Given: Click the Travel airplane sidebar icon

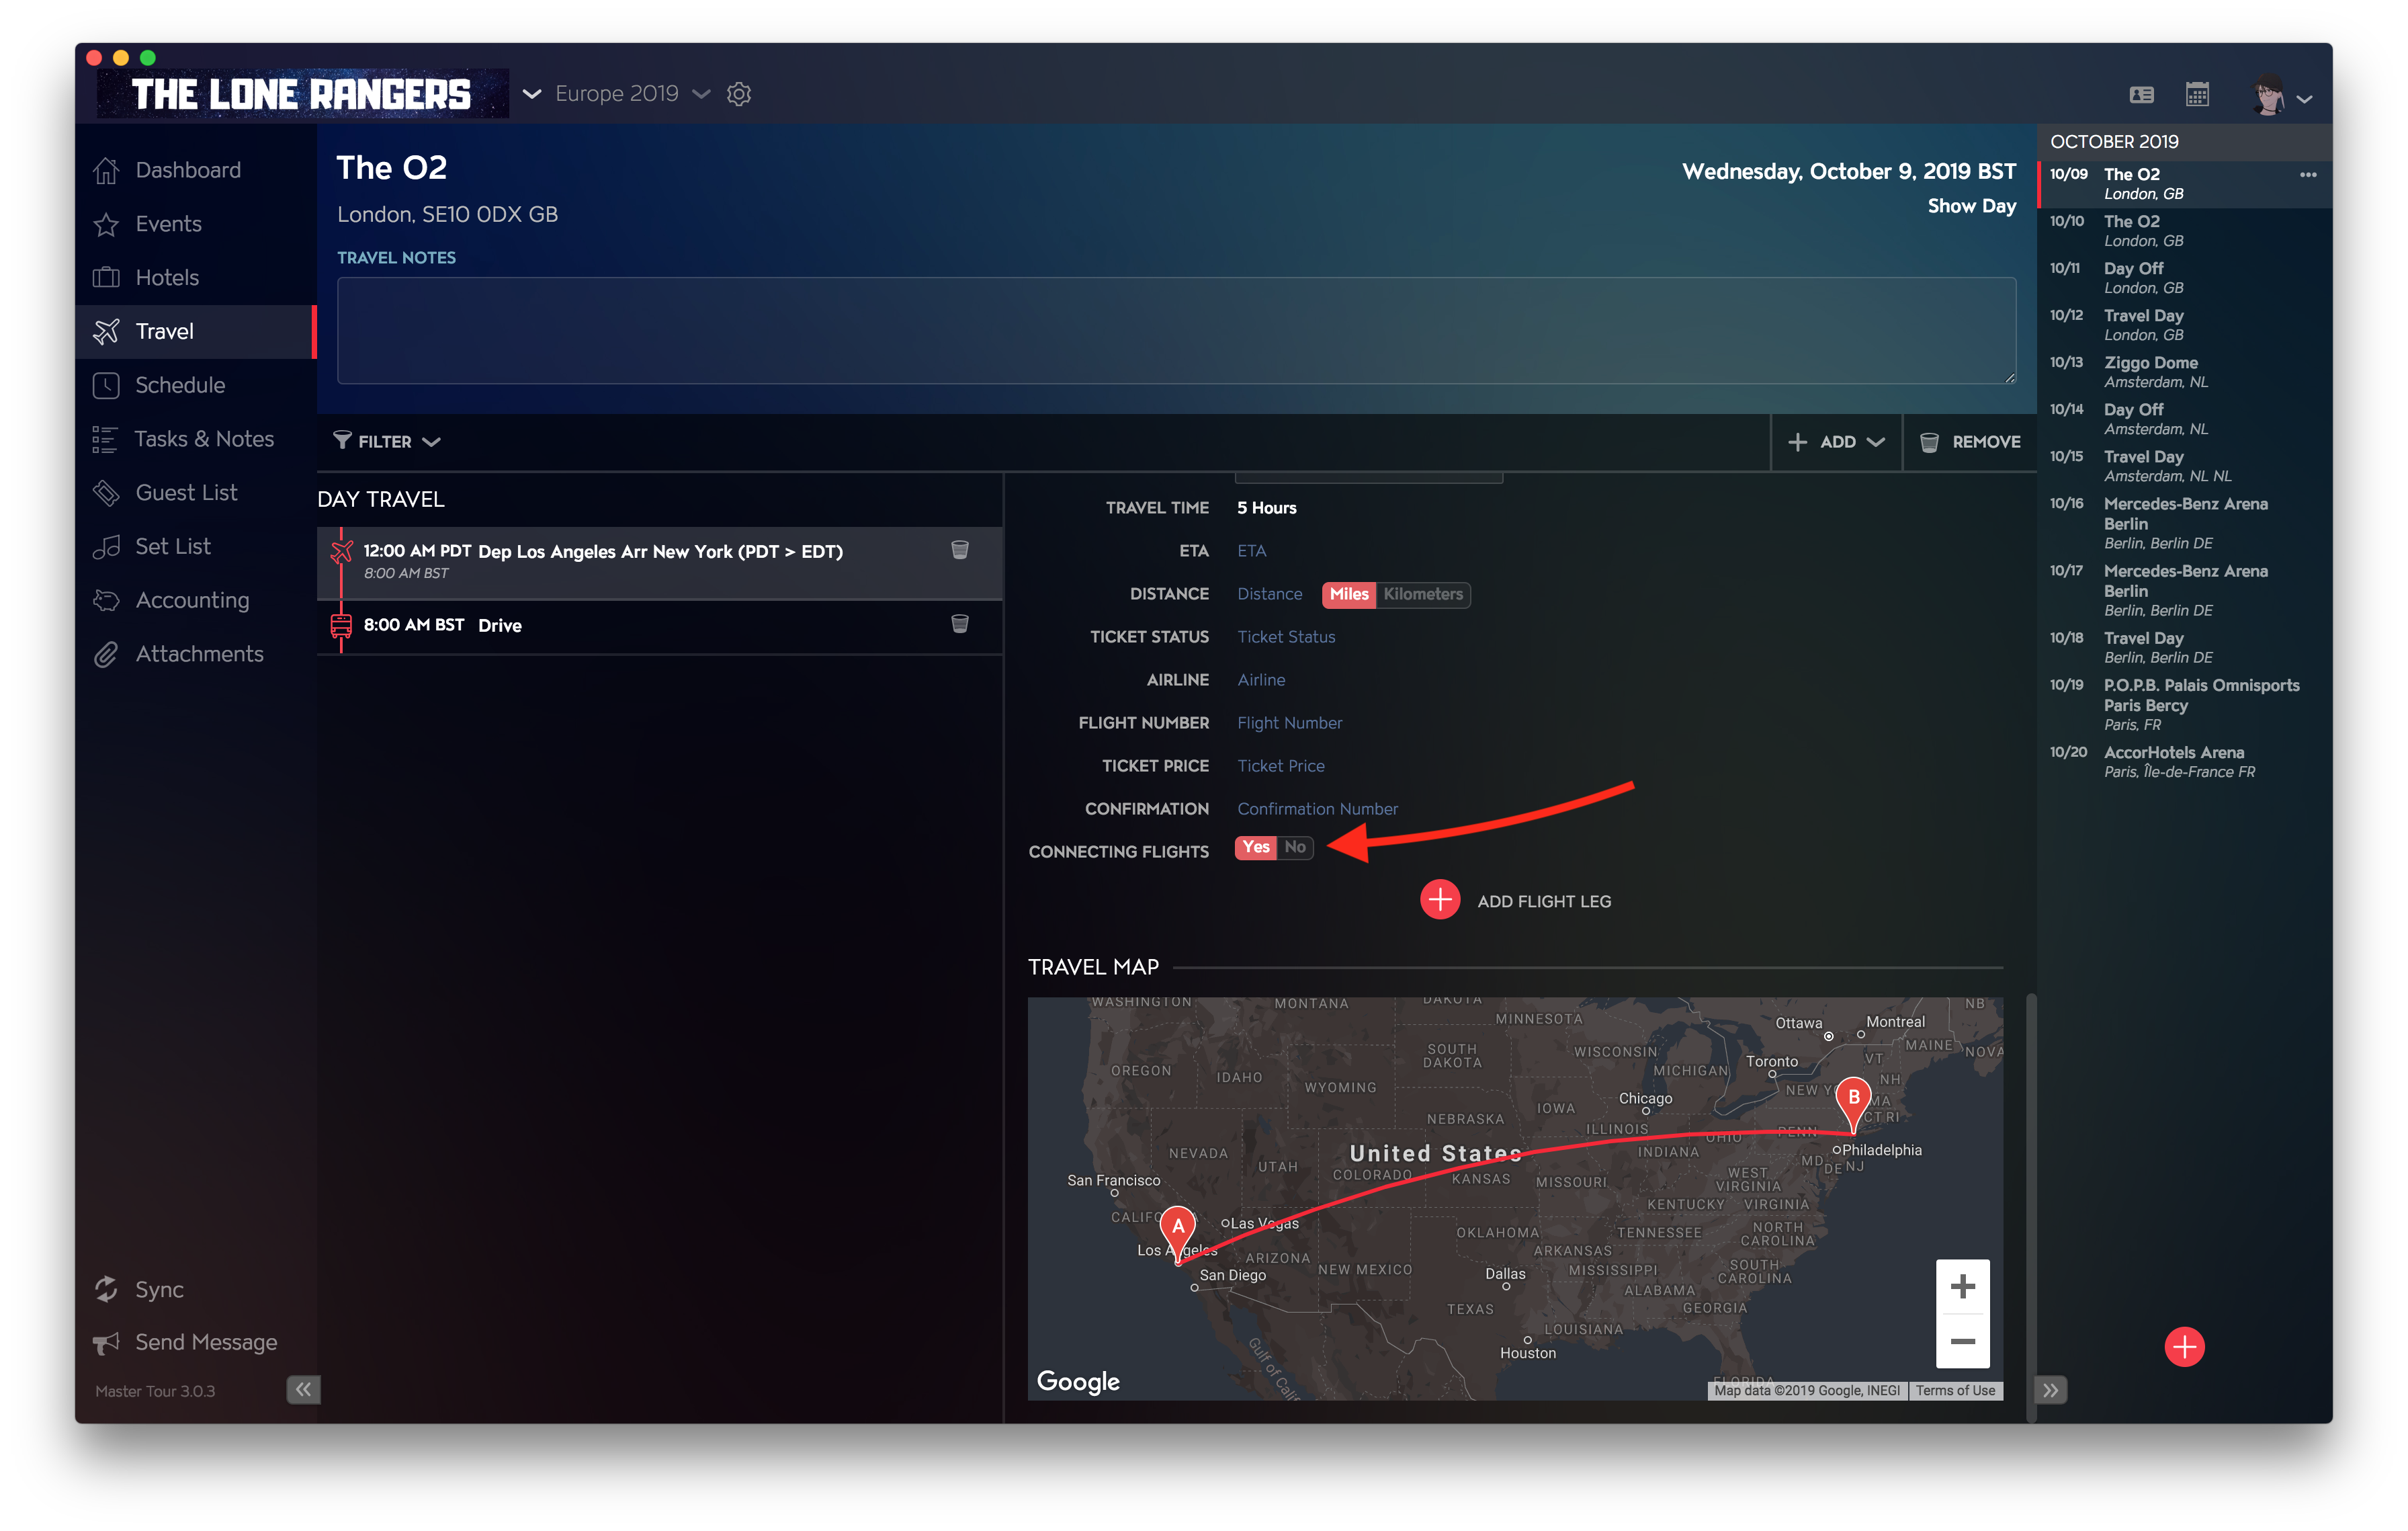Looking at the screenshot, I should click(107, 331).
